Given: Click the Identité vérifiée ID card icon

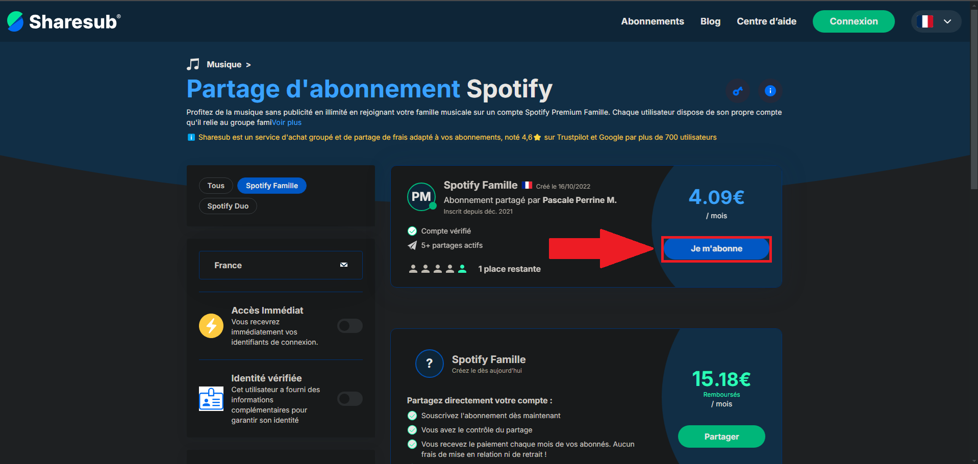Looking at the screenshot, I should click(211, 399).
